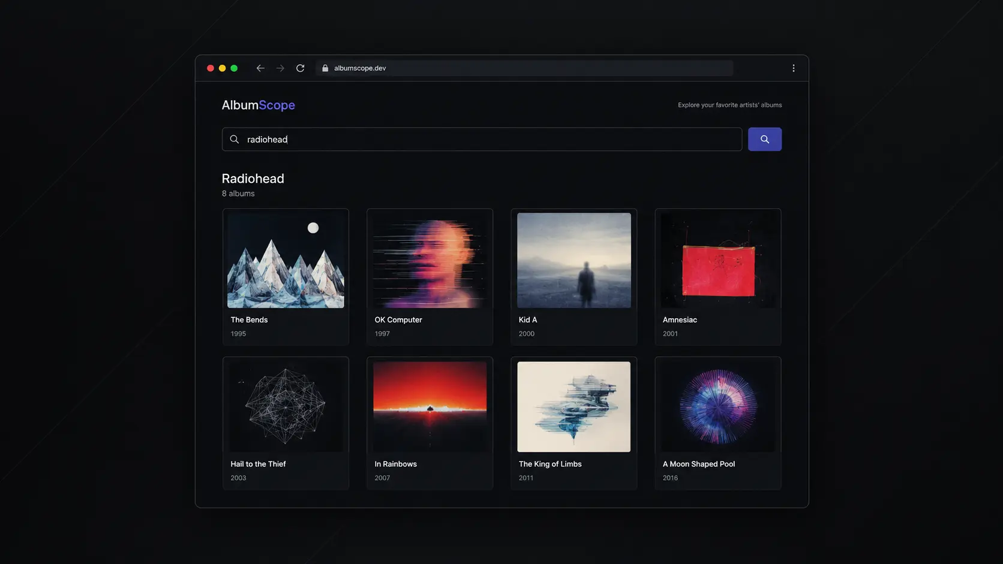Viewport: 1003px width, 564px height.
Task: Click the AlbumScope logo
Action: click(259, 105)
